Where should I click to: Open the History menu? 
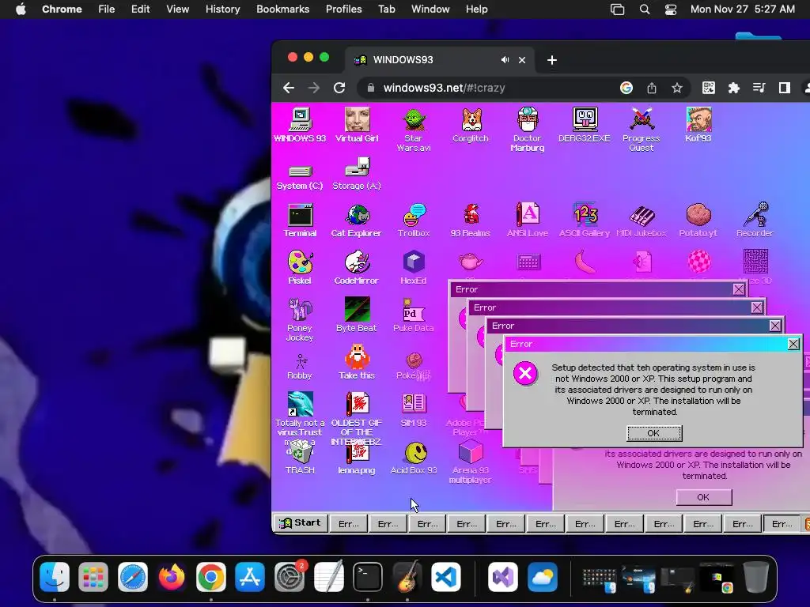[x=222, y=9]
